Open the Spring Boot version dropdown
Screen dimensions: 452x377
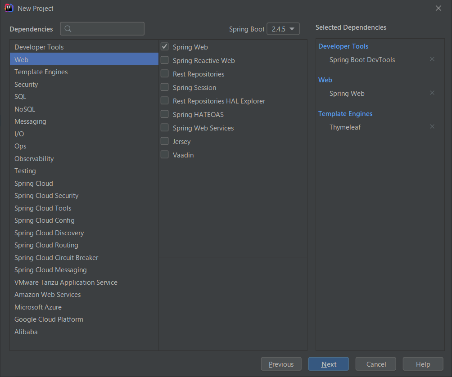[x=283, y=29]
